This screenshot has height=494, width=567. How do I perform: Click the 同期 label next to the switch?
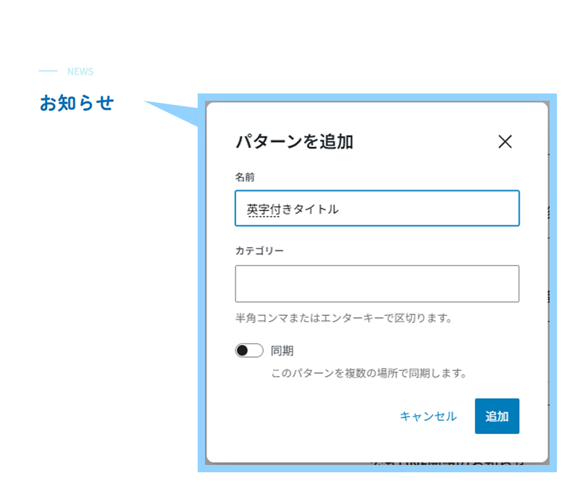[x=282, y=351]
